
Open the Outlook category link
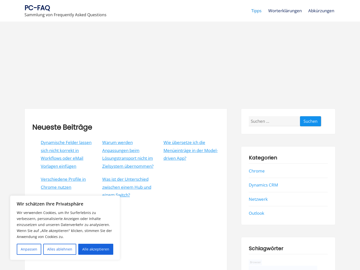click(x=256, y=213)
